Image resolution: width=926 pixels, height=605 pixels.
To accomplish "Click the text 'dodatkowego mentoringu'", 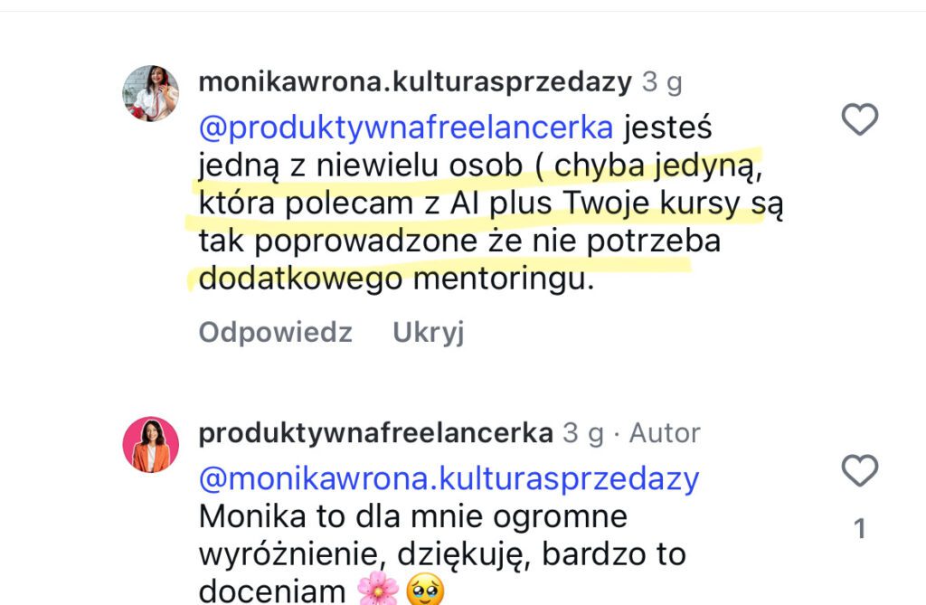I will [396, 279].
